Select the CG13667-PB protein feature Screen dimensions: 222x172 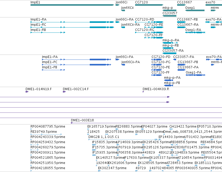182,65
